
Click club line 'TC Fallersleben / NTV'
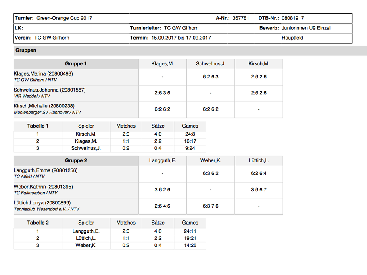pos(36,193)
